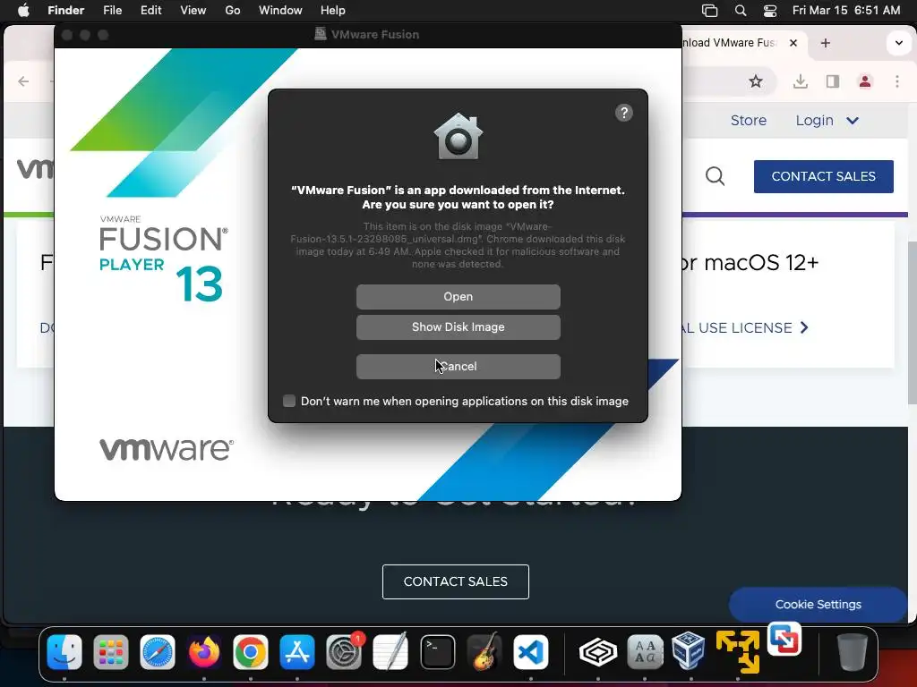This screenshot has width=917, height=687.
Task: Open the Apple menu
Action: 23,11
